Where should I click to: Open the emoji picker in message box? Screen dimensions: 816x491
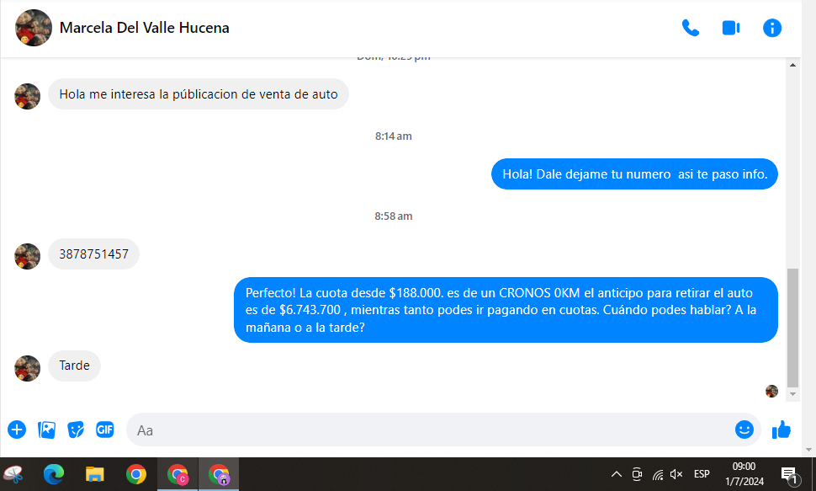744,430
